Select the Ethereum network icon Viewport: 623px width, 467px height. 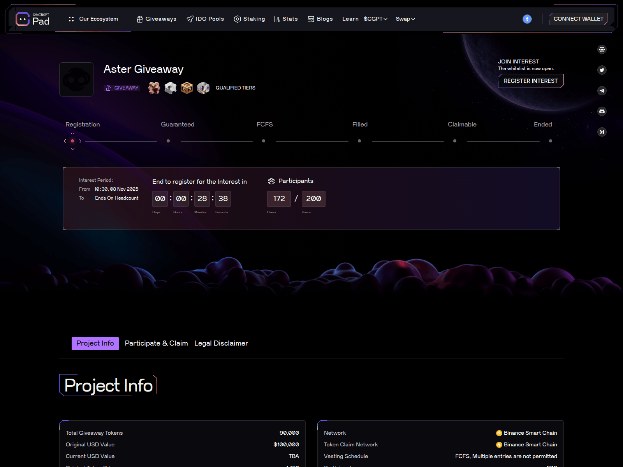(x=527, y=19)
